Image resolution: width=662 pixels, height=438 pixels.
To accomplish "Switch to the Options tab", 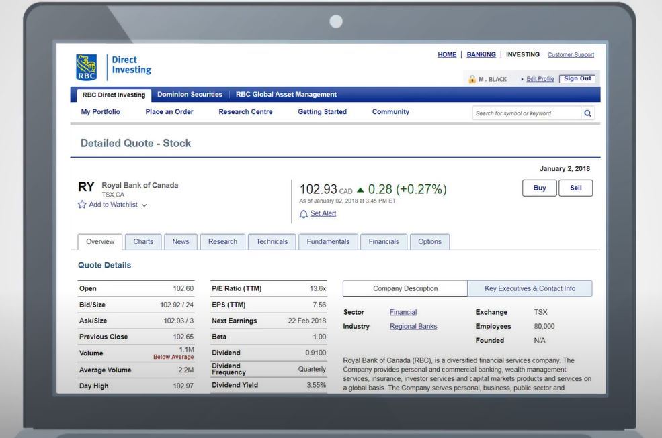I will point(429,242).
